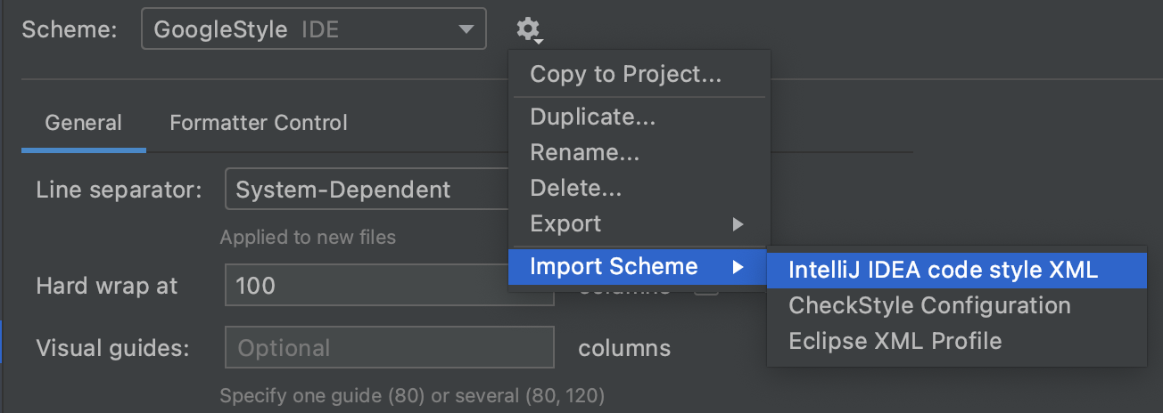The width and height of the screenshot is (1163, 413).
Task: Focus the Visual guides input field
Action: coord(390,347)
